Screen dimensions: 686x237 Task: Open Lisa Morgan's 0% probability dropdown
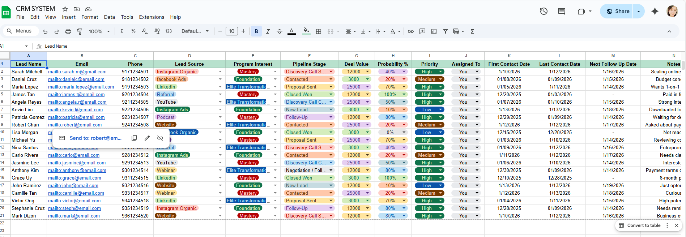(x=404, y=132)
